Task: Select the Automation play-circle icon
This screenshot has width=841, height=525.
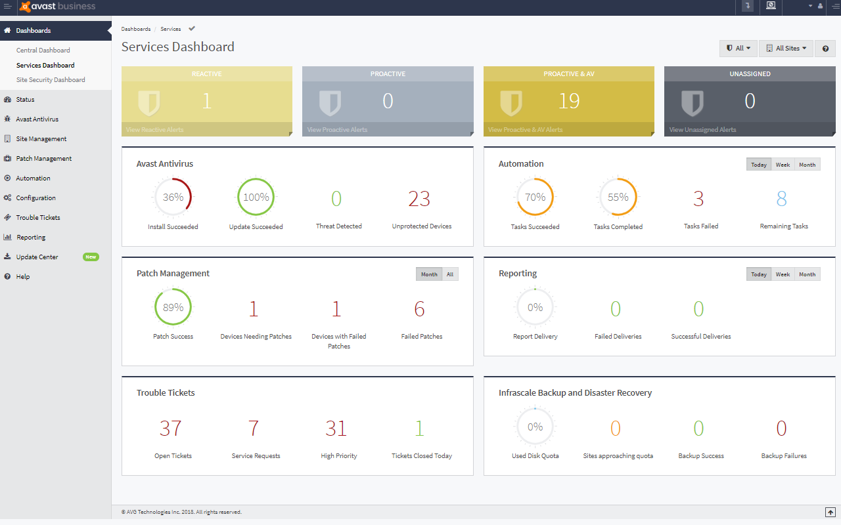Action: coord(7,178)
